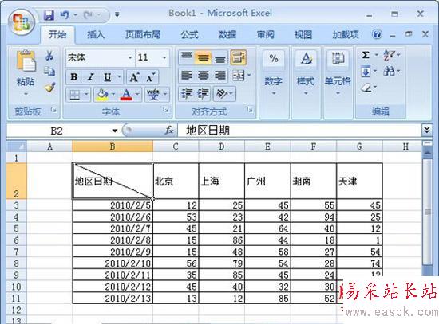The width and height of the screenshot is (439, 324).
Task: Select column header D
Action: [222, 146]
